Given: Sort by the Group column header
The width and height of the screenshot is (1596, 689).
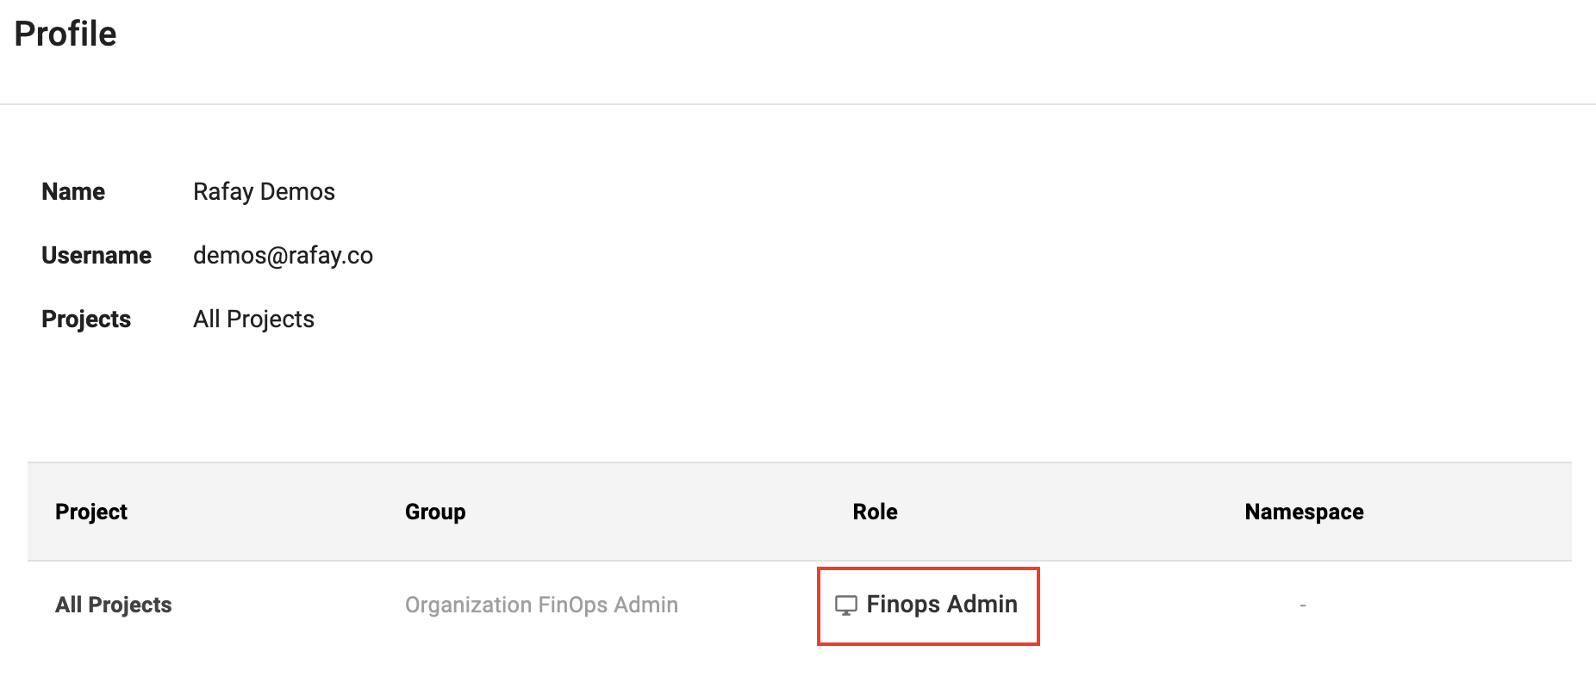Looking at the screenshot, I should (435, 512).
